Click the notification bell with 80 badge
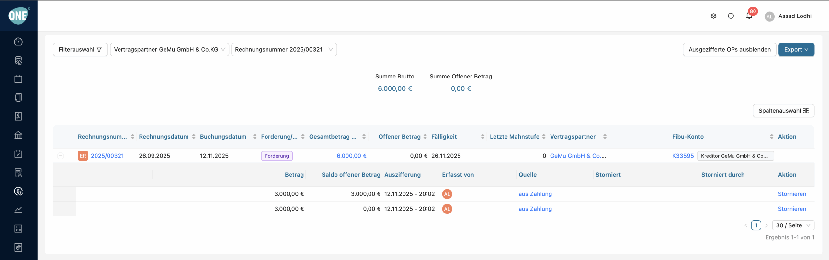 (x=749, y=16)
